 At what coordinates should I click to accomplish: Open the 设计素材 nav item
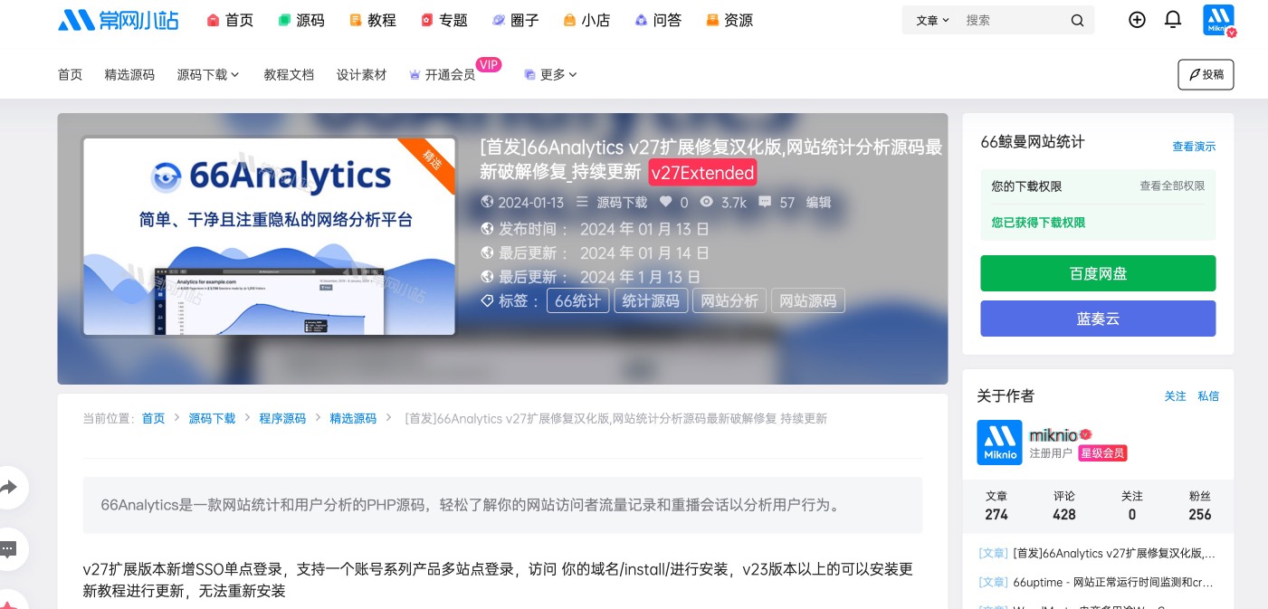pos(361,75)
